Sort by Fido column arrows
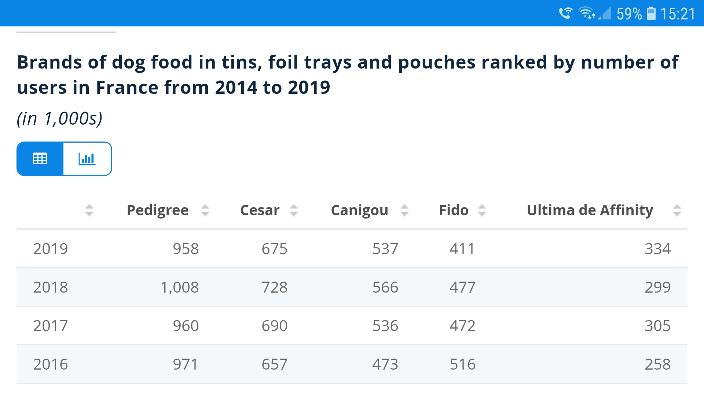The height and width of the screenshot is (396, 704). (x=482, y=210)
